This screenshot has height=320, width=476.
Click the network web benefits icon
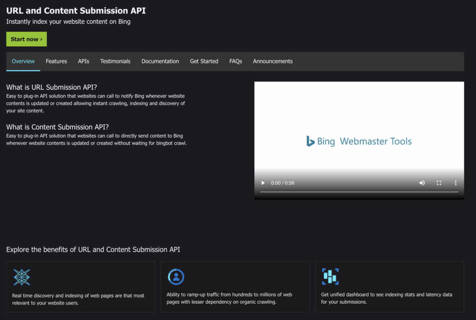[22, 277]
